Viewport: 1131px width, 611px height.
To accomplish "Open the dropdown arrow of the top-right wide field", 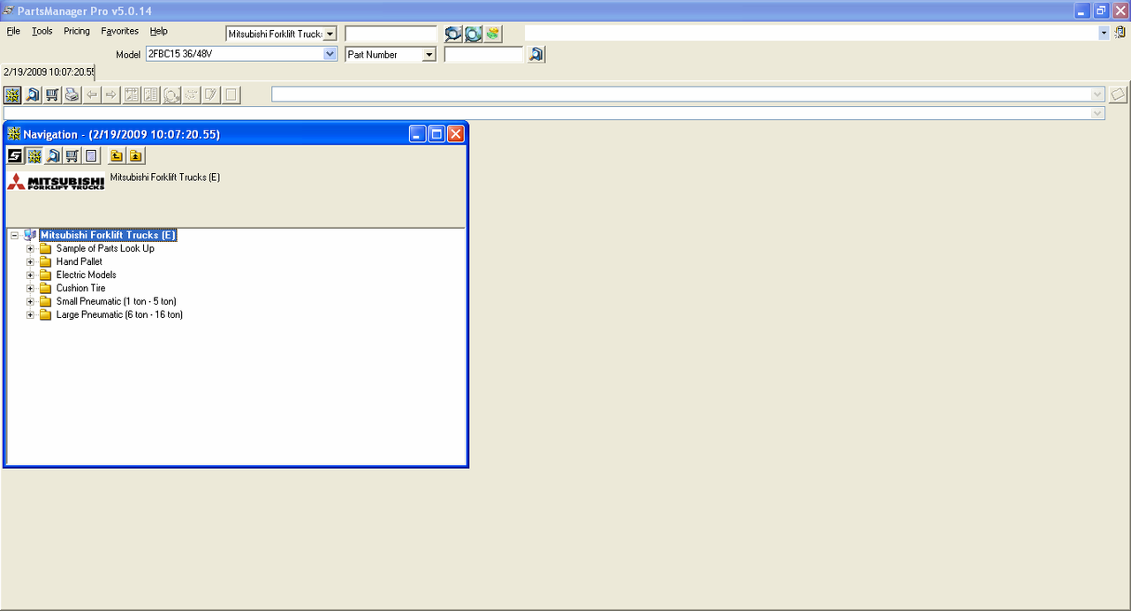I will [1104, 33].
